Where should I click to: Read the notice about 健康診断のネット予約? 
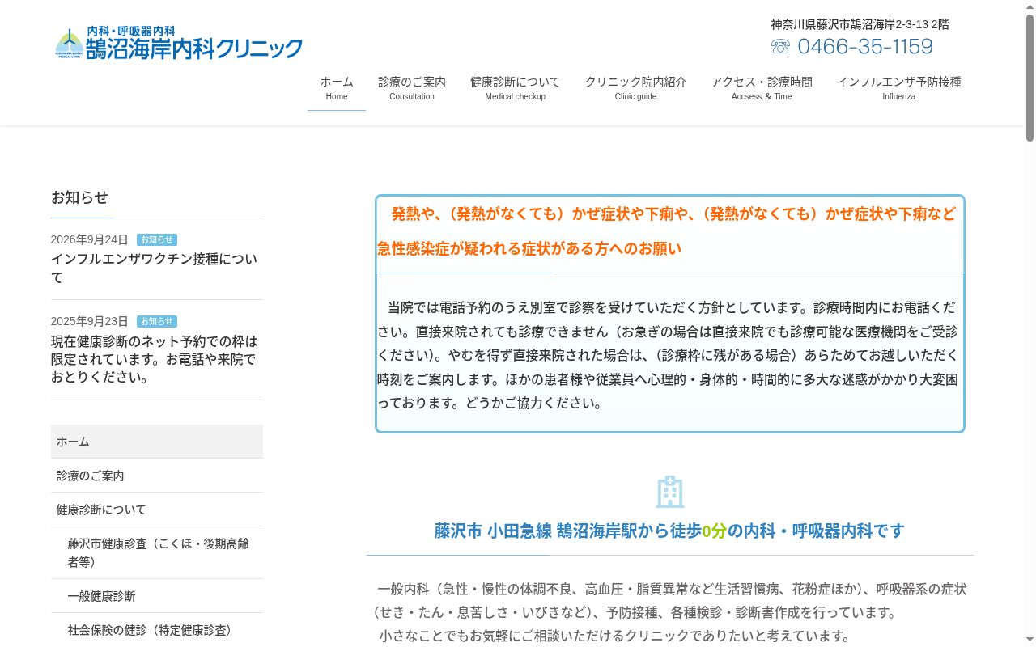(155, 359)
